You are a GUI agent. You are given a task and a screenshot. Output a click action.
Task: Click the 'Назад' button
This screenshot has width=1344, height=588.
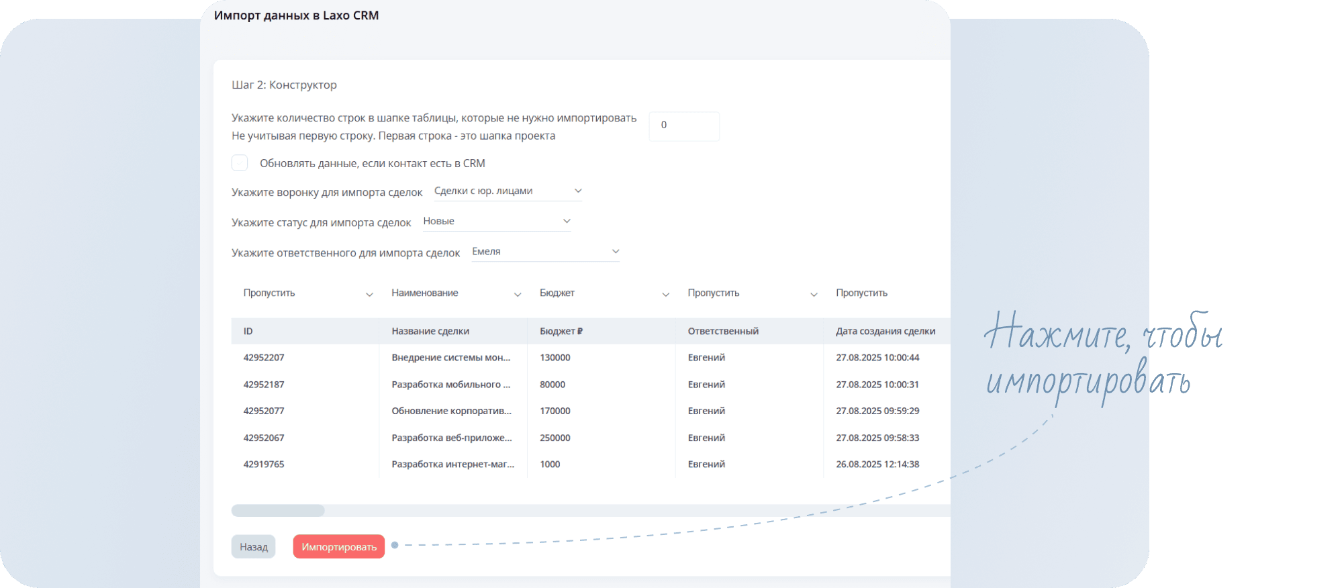[x=254, y=546]
